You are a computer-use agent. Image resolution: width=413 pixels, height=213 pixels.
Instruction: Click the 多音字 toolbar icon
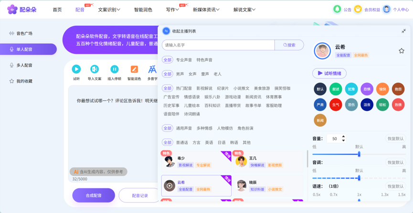click(x=152, y=69)
